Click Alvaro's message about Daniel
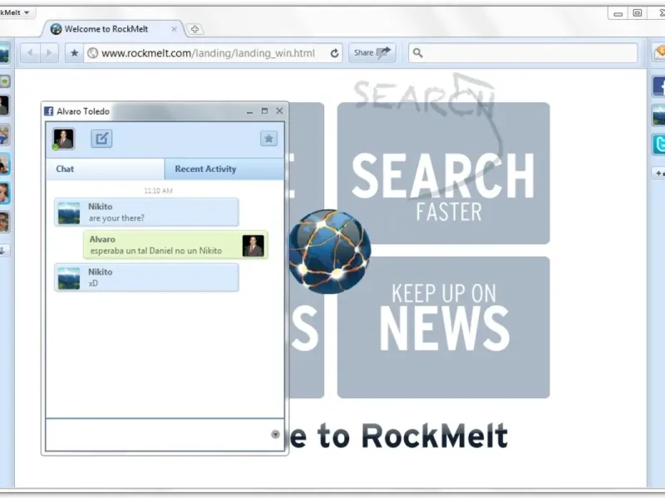 tap(175, 245)
